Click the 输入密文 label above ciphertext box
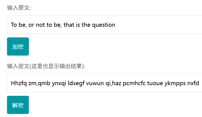The height and width of the screenshot is (117, 202). point(18,66)
